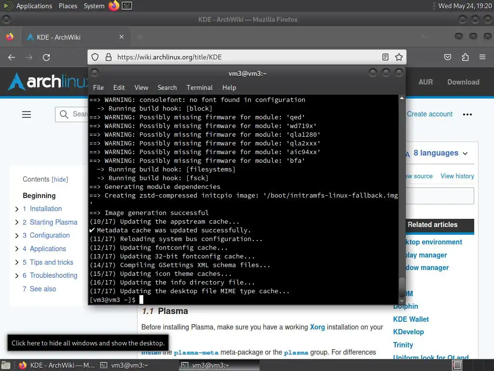
Task: Launch Firefox from the top panel icon
Action: 114,6
